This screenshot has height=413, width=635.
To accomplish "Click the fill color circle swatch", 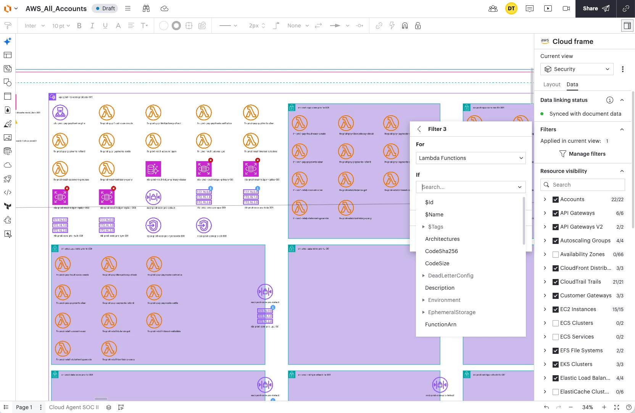I will point(163,26).
